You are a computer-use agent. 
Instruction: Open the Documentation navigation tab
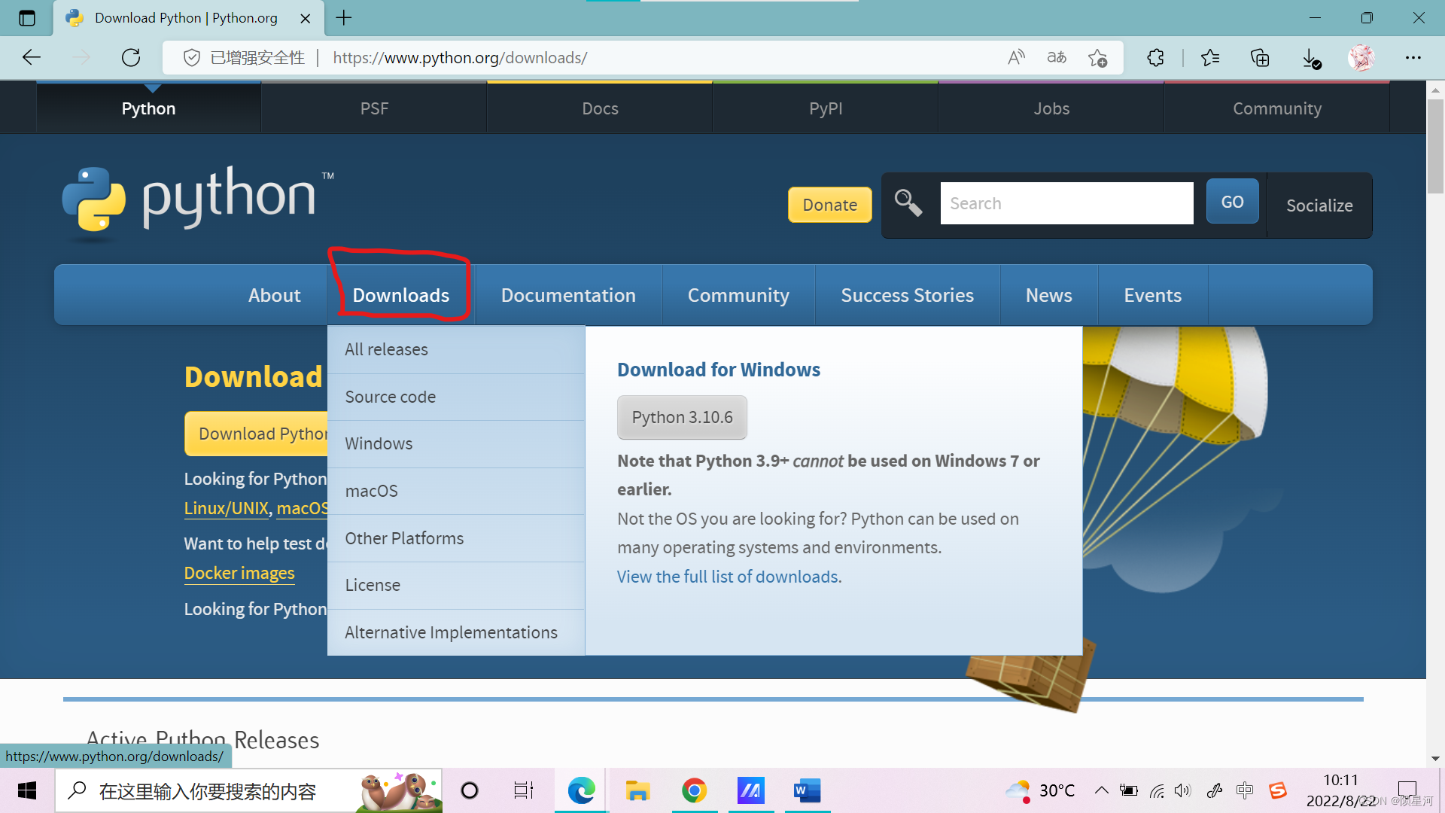coord(568,295)
